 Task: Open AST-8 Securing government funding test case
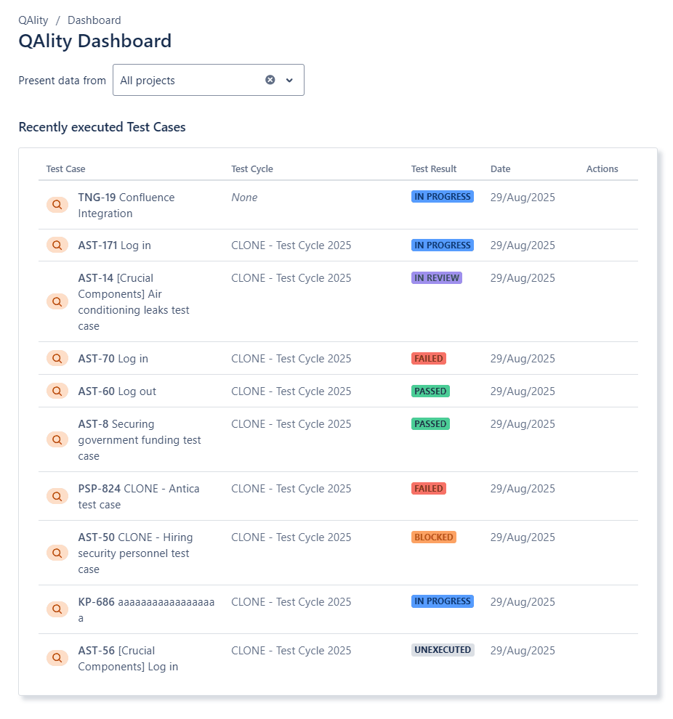coord(140,439)
